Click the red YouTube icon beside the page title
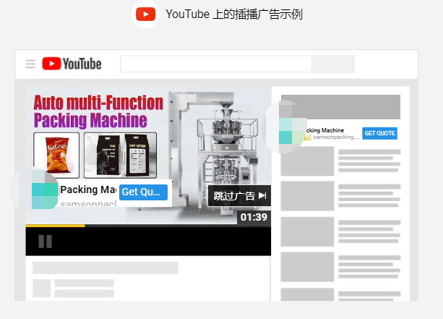The width and height of the screenshot is (443, 319). coord(145,14)
